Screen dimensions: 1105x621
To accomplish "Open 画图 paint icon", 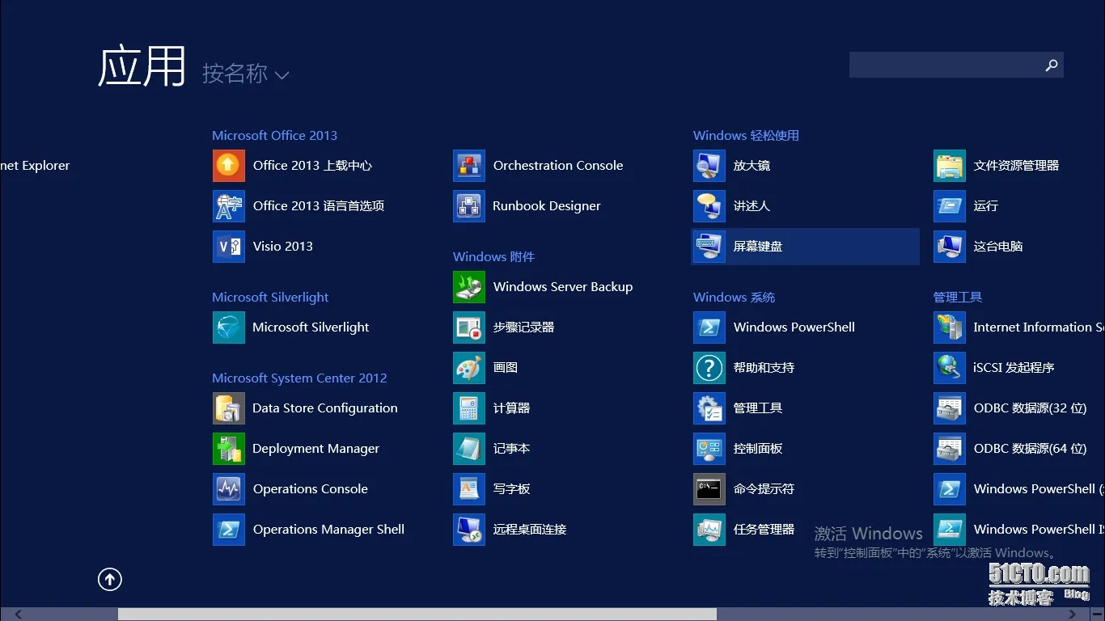I will [469, 368].
